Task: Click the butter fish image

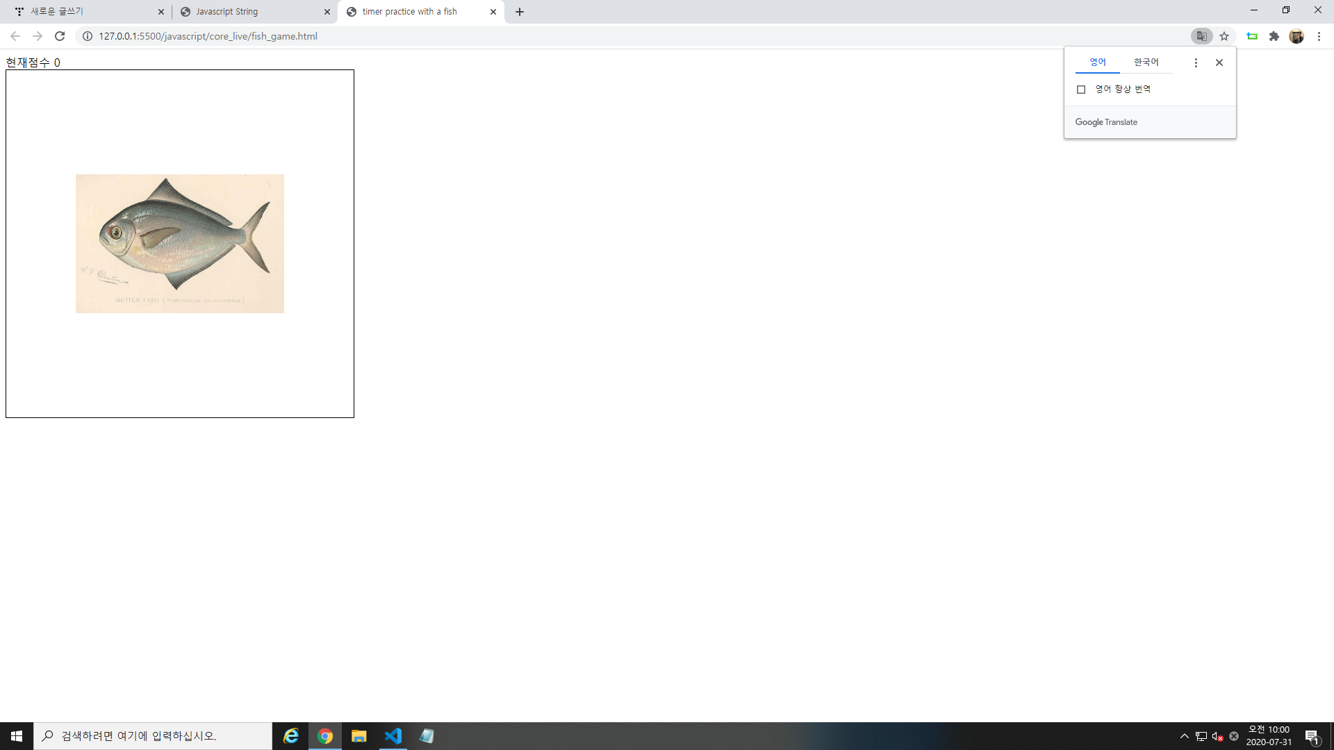Action: pos(180,243)
